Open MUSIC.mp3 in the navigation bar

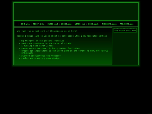53,24
